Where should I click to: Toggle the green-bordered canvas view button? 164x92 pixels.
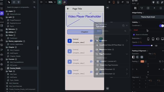(x=59, y=2)
